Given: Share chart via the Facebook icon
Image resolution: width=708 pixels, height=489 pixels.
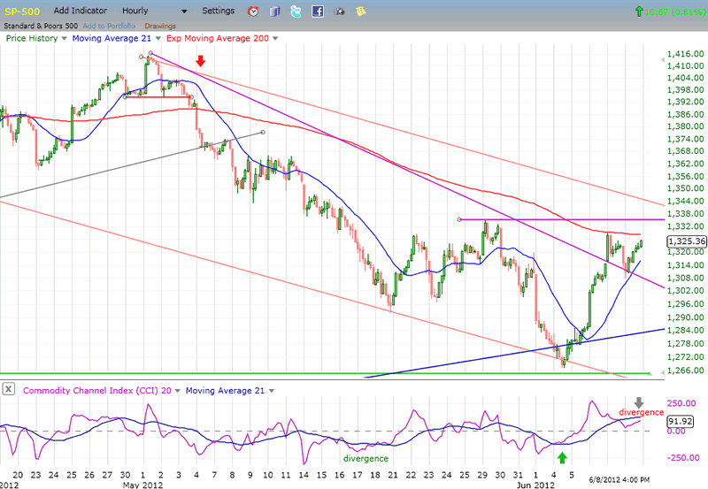Looking at the screenshot, I should 317,11.
